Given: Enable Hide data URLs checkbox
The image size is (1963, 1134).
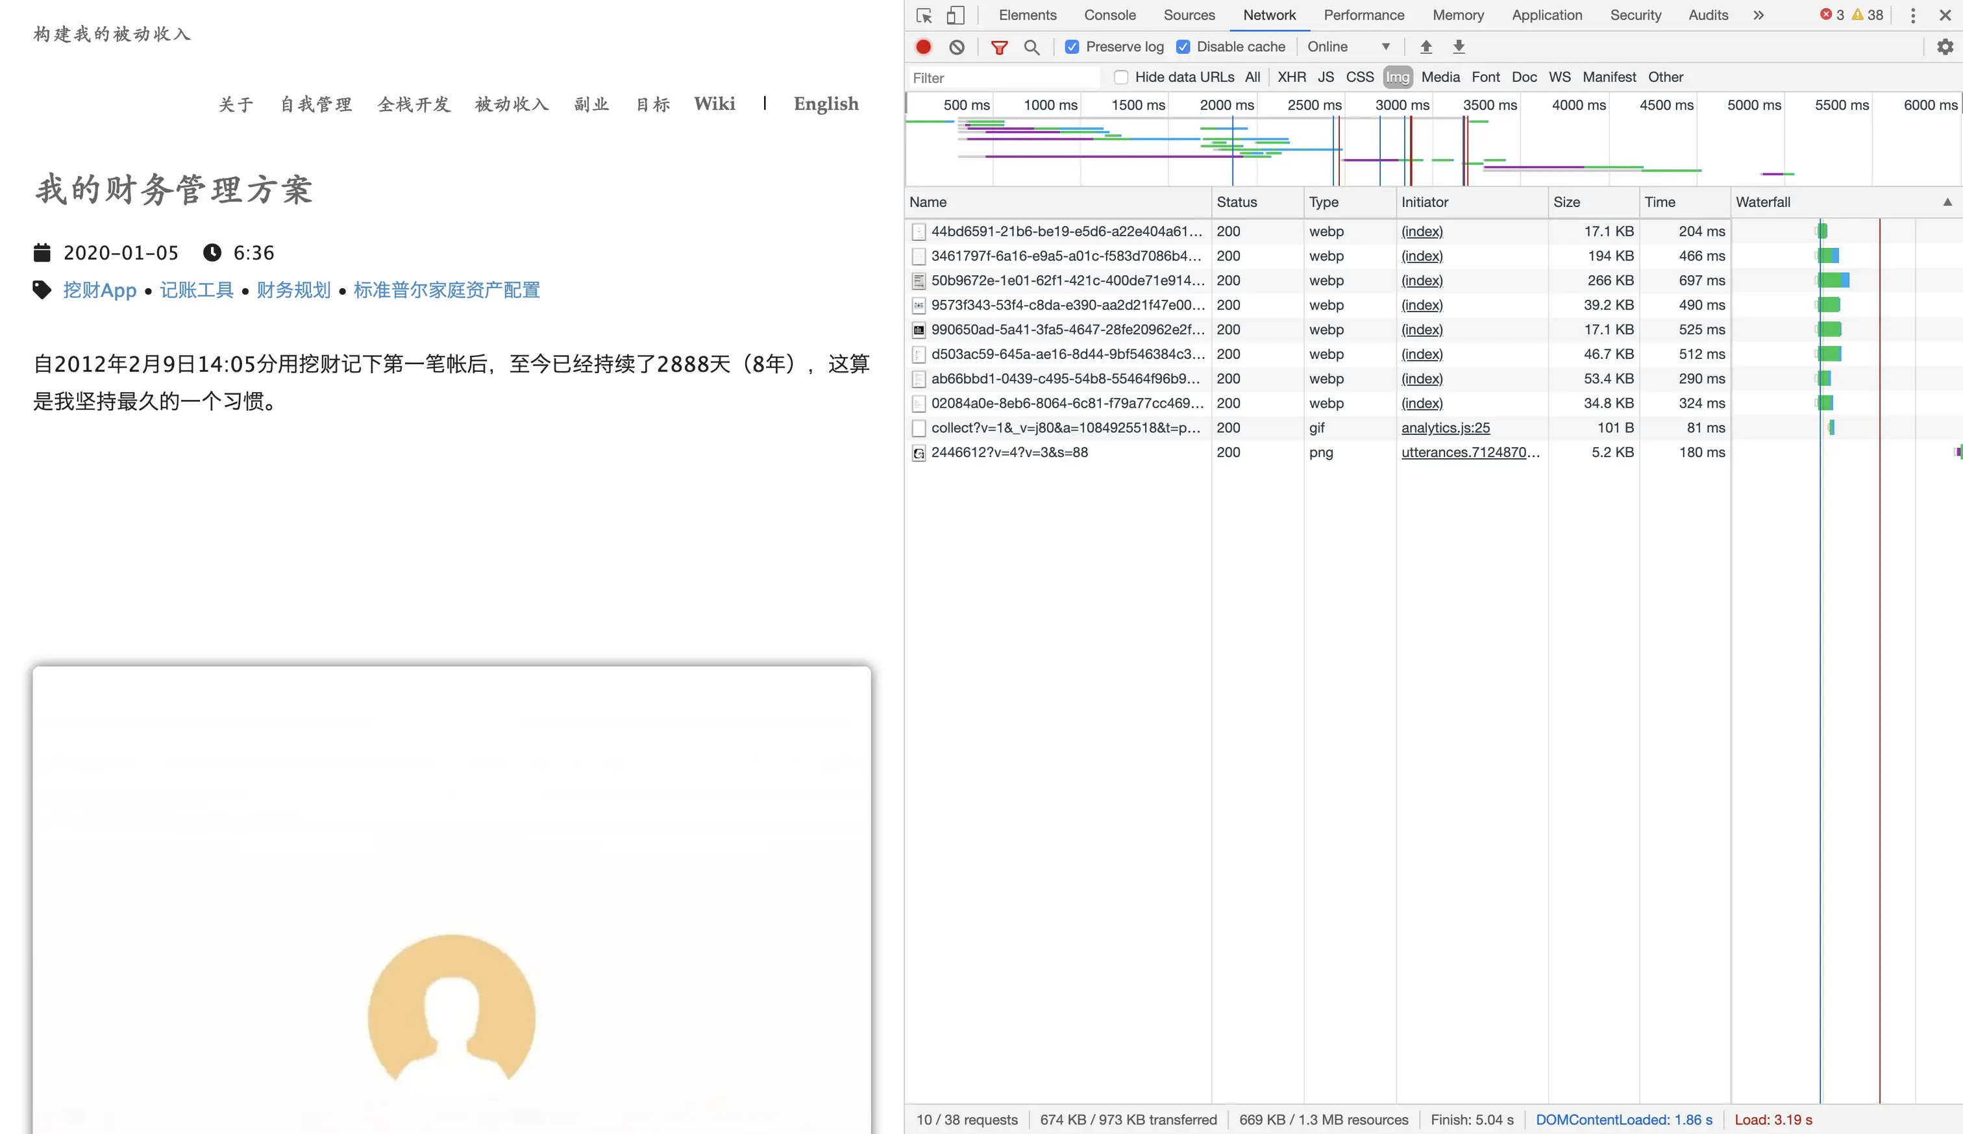Looking at the screenshot, I should click(1120, 77).
